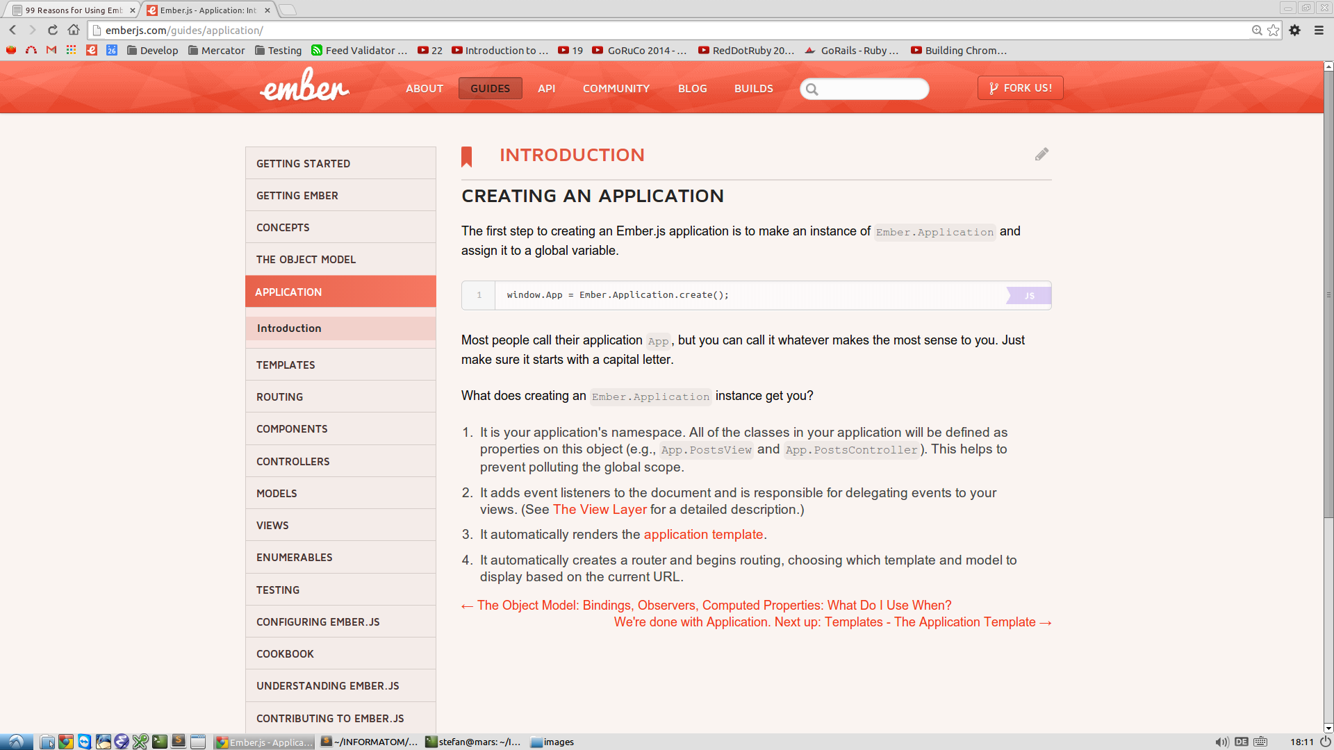Go to the browser home page
This screenshot has height=750, width=1334.
(x=74, y=30)
